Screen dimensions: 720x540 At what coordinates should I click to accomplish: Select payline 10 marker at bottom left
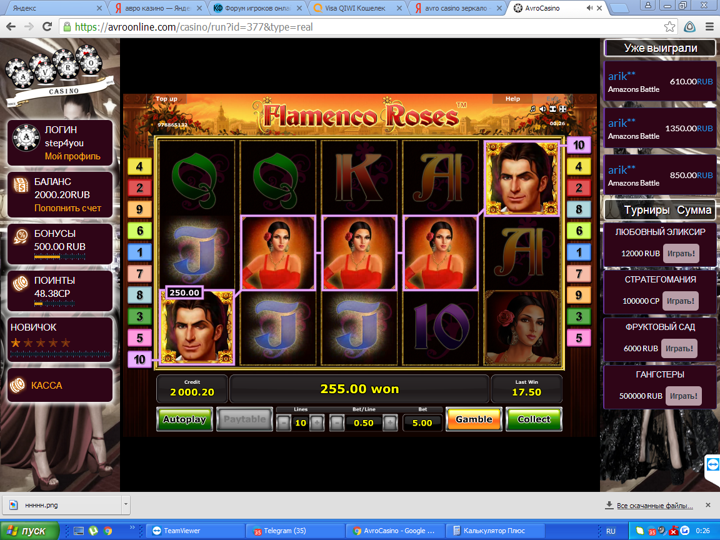click(x=139, y=359)
